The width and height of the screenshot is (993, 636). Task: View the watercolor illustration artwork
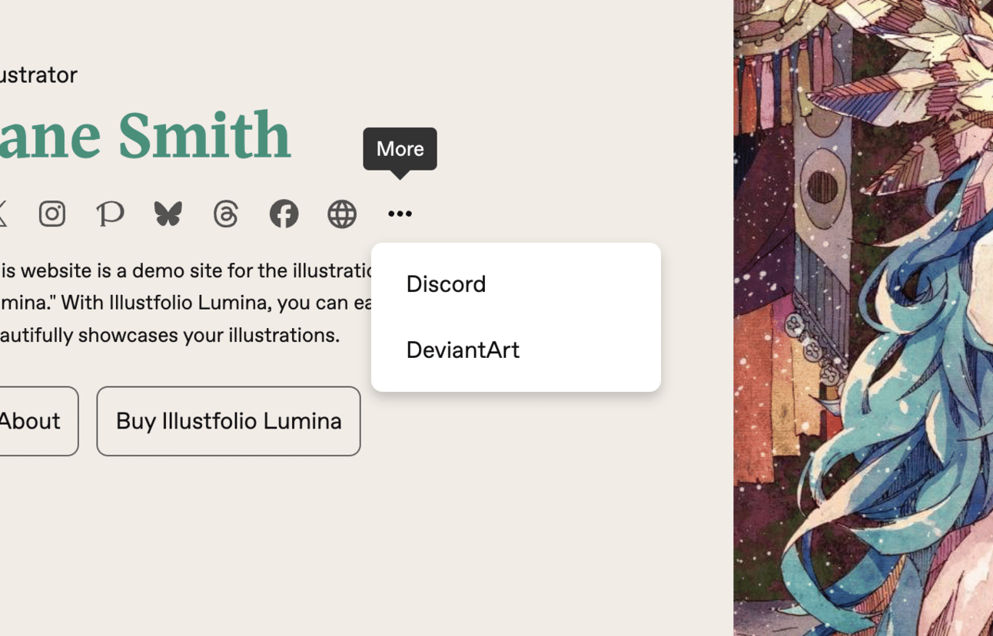[x=863, y=318]
